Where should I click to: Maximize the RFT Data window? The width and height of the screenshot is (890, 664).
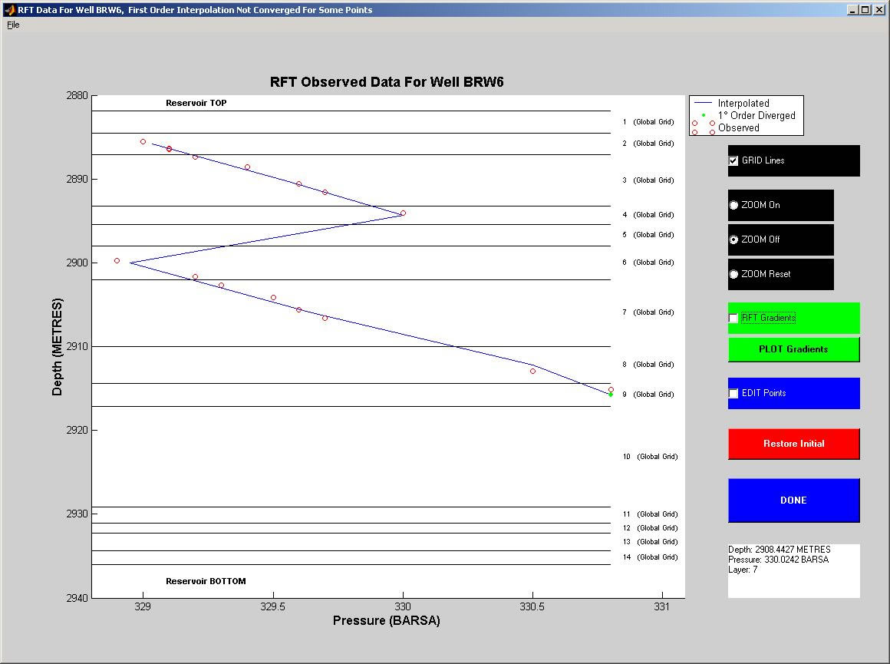pyautogui.click(x=865, y=10)
